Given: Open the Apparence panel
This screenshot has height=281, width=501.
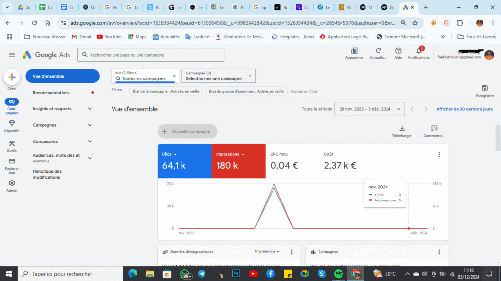Looking at the screenshot, I should click(x=354, y=54).
